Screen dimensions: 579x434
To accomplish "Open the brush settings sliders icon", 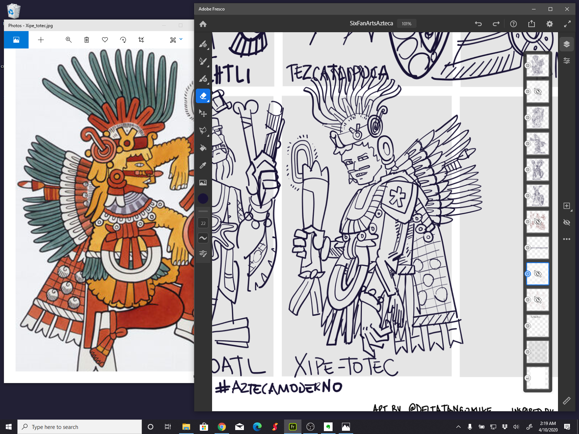I will pyautogui.click(x=203, y=254).
